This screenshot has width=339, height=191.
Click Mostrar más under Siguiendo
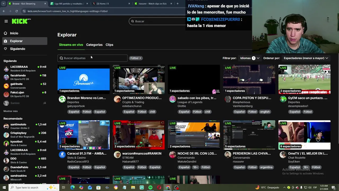coord(11,111)
